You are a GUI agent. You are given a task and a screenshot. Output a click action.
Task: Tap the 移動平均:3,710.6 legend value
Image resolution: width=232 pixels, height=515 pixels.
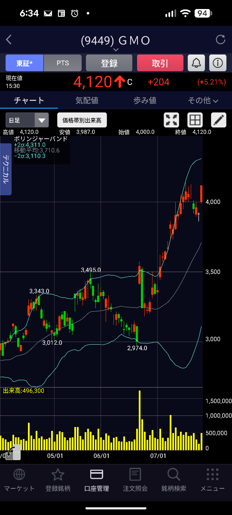37,150
